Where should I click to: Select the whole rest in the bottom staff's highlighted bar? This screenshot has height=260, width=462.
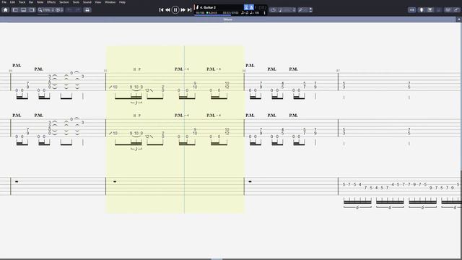[115, 181]
